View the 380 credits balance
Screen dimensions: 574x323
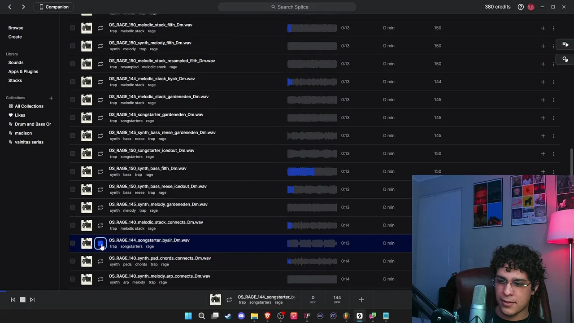click(x=497, y=7)
